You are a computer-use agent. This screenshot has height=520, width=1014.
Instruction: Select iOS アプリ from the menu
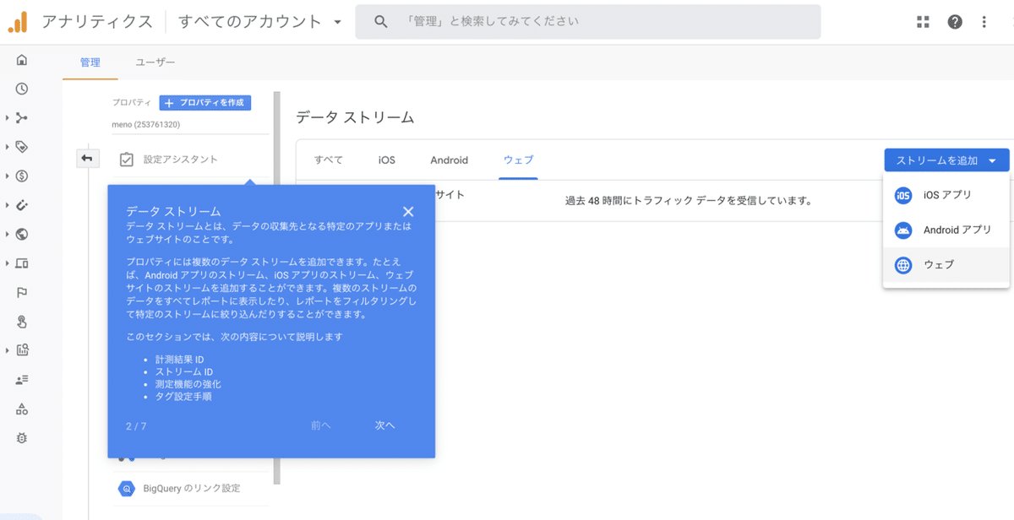click(x=946, y=195)
